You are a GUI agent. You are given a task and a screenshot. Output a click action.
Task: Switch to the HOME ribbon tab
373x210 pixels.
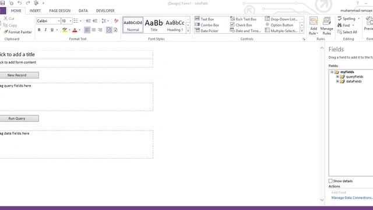point(16,10)
